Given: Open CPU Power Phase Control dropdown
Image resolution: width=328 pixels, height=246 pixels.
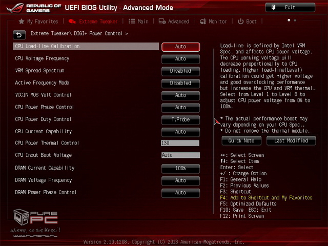Looking at the screenshot, I should 180,108.
